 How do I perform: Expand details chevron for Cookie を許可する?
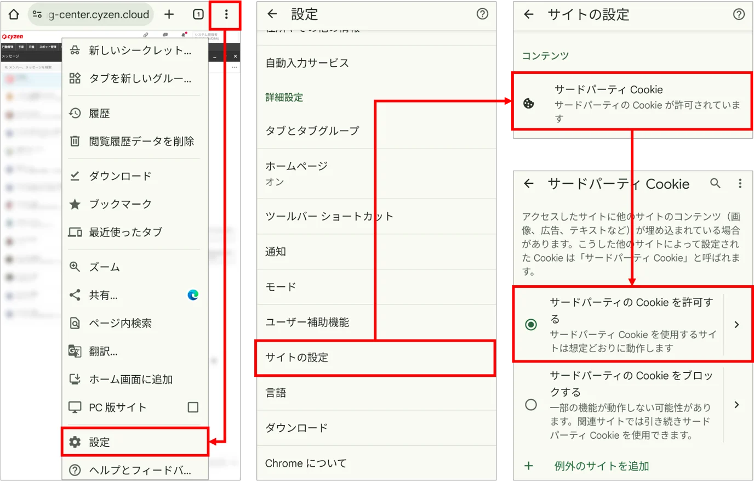[737, 325]
